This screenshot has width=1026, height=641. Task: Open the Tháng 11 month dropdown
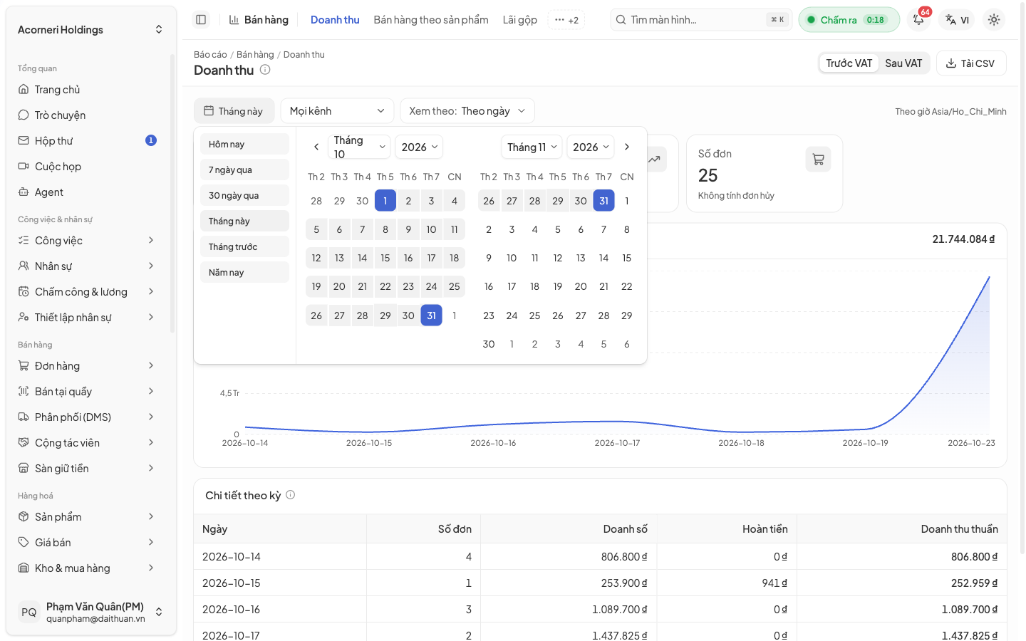(532, 147)
